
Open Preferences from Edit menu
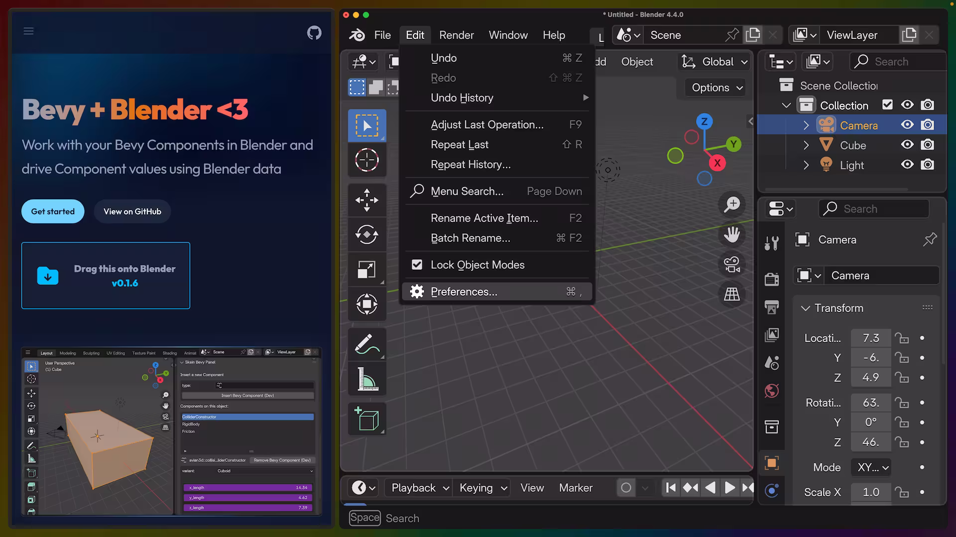pyautogui.click(x=497, y=292)
